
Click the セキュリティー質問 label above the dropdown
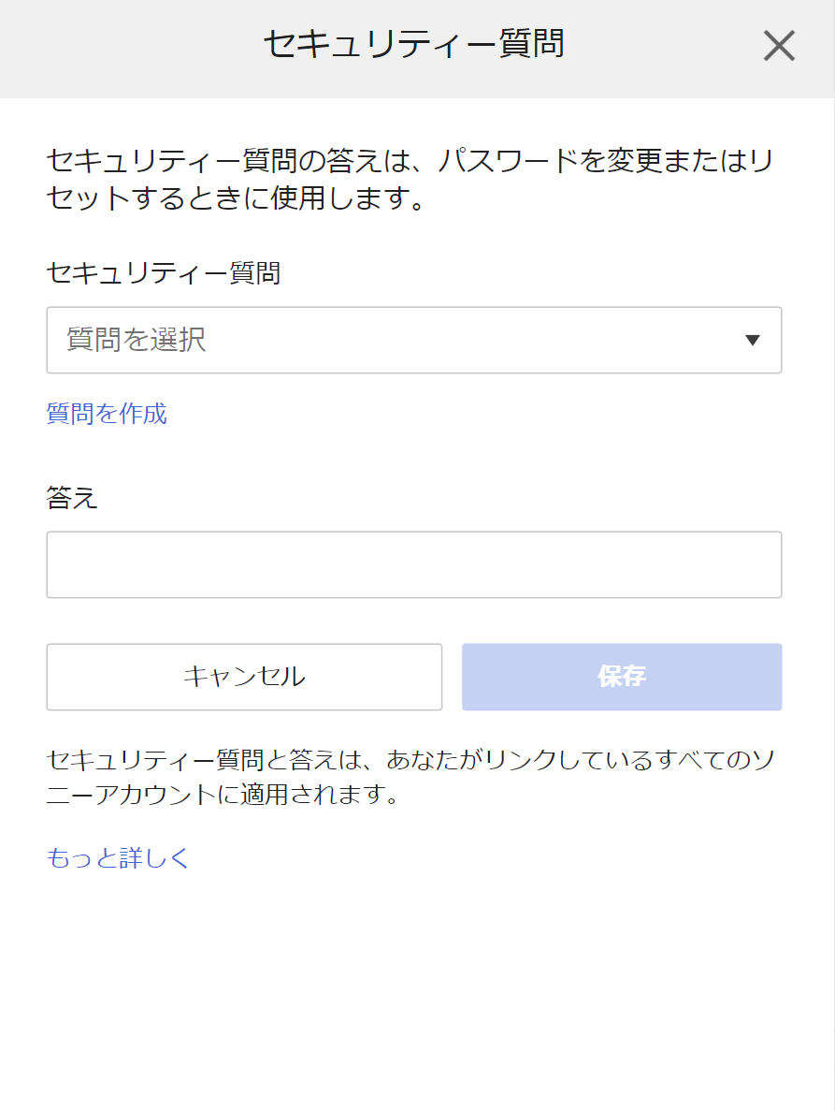point(164,273)
